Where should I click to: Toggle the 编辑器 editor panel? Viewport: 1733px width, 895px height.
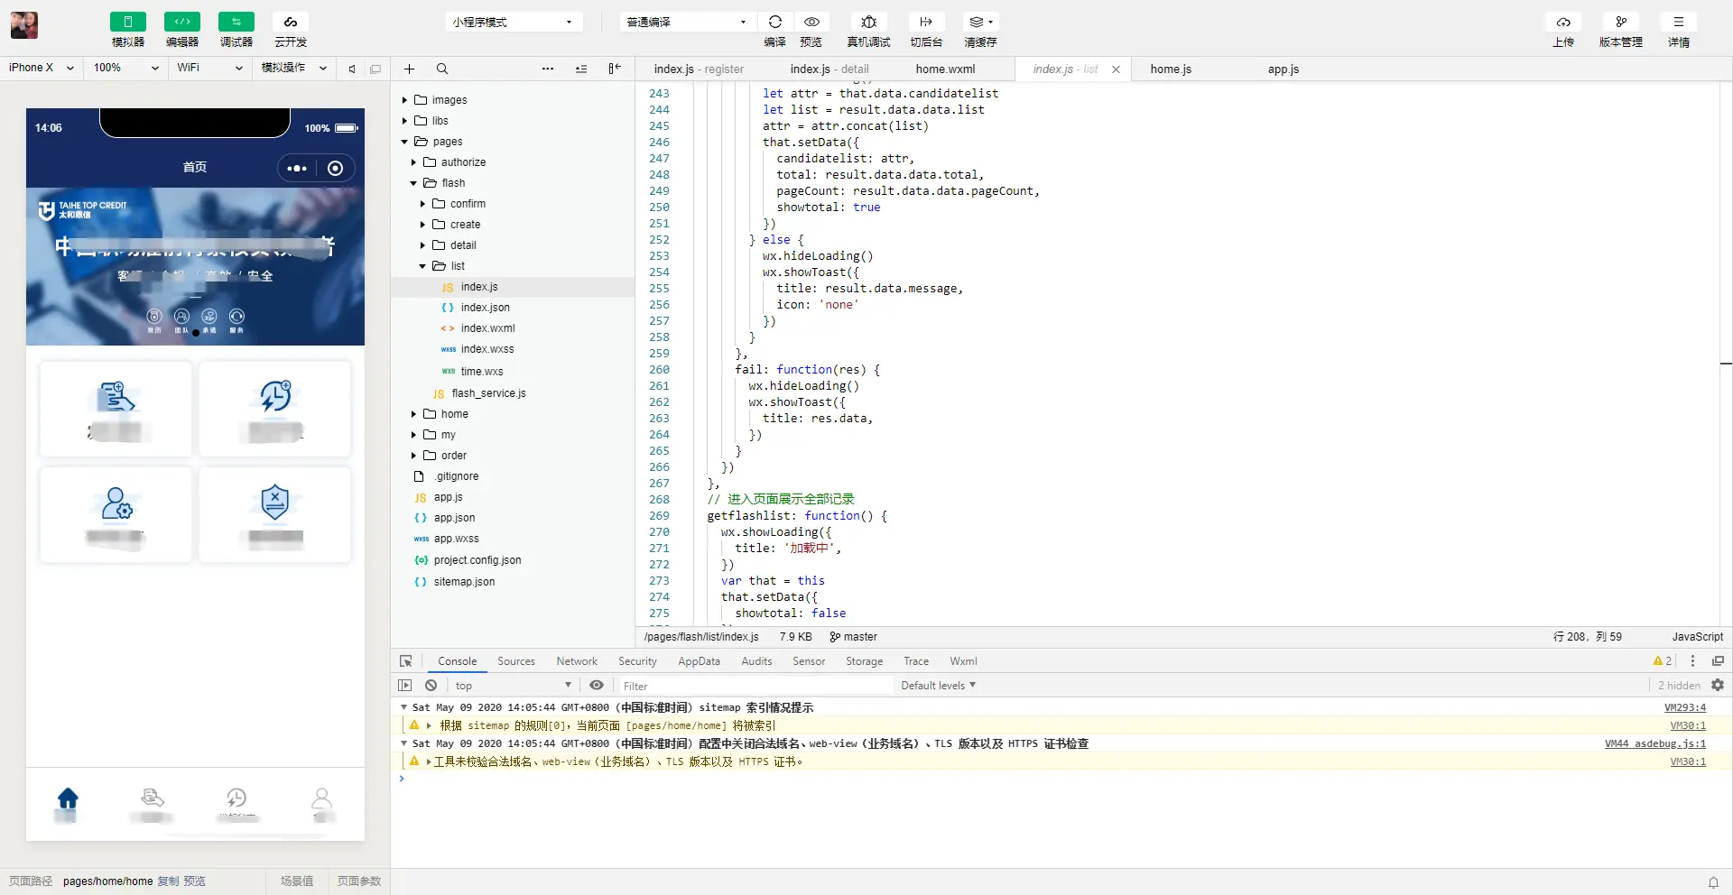click(x=182, y=22)
